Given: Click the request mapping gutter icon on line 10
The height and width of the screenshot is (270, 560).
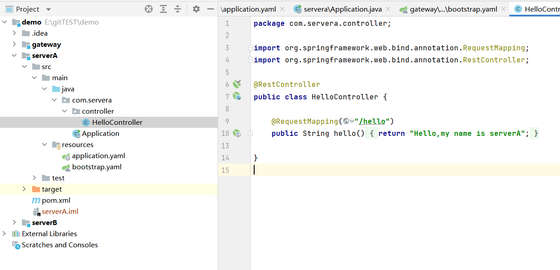Looking at the screenshot, I should click(237, 133).
